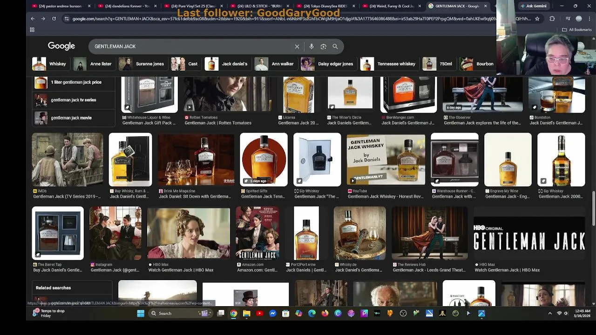Screen dimensions: 596x335
Task: Open Firefox from the taskbar
Action: [325, 314]
